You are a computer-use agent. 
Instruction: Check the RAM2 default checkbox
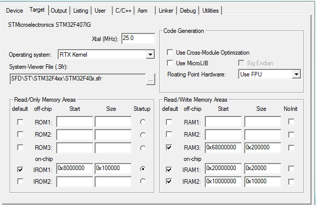point(169,134)
